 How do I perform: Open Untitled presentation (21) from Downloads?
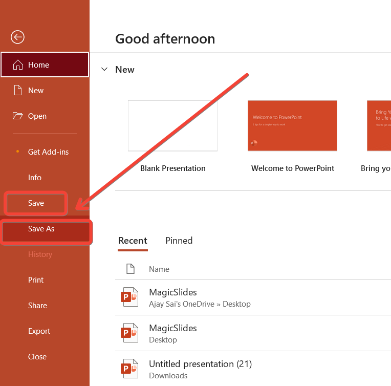pyautogui.click(x=253, y=369)
